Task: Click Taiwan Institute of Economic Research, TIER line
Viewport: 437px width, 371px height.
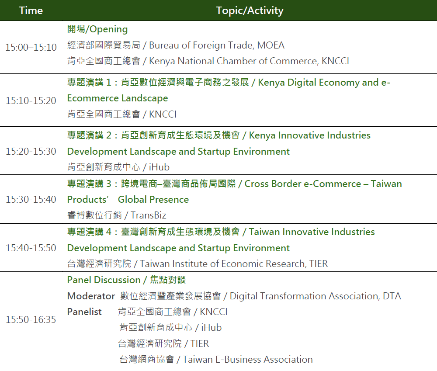Action: pos(198,264)
